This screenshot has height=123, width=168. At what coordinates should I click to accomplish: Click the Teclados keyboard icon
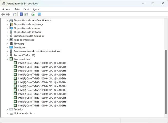(x=11, y=109)
